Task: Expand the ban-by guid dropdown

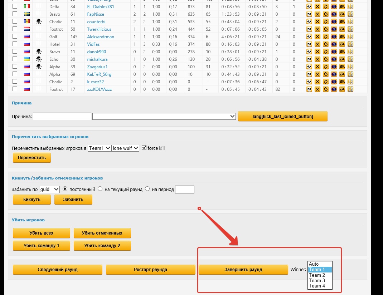Action: point(49,189)
